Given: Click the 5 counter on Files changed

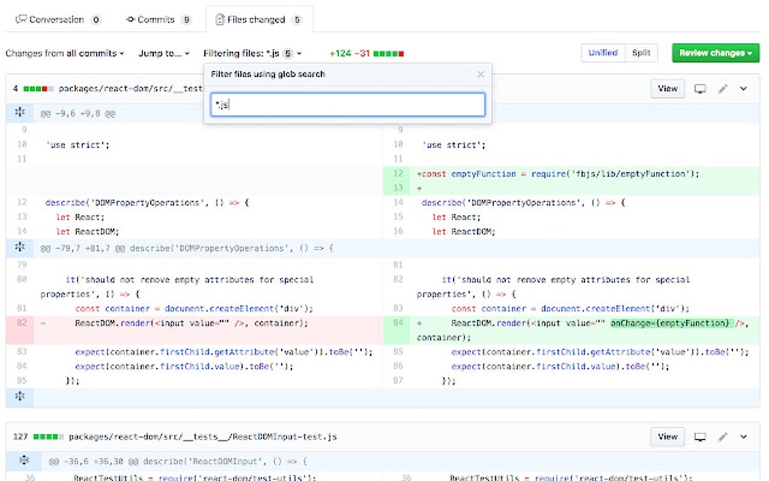Looking at the screenshot, I should point(297,20).
